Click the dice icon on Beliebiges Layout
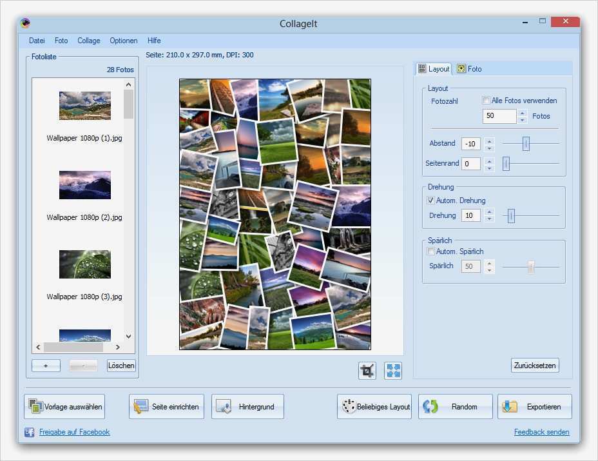 click(349, 406)
